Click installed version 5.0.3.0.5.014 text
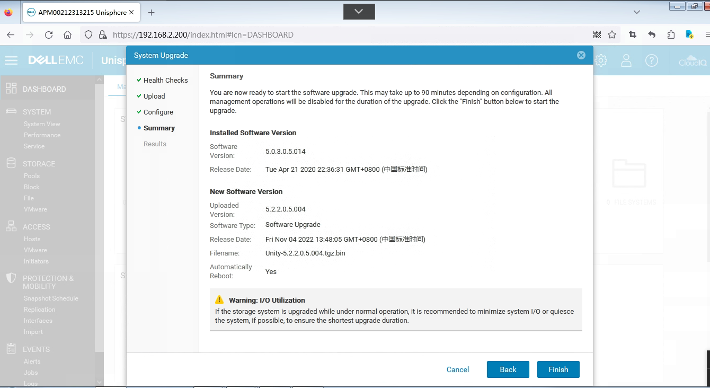 (286, 152)
